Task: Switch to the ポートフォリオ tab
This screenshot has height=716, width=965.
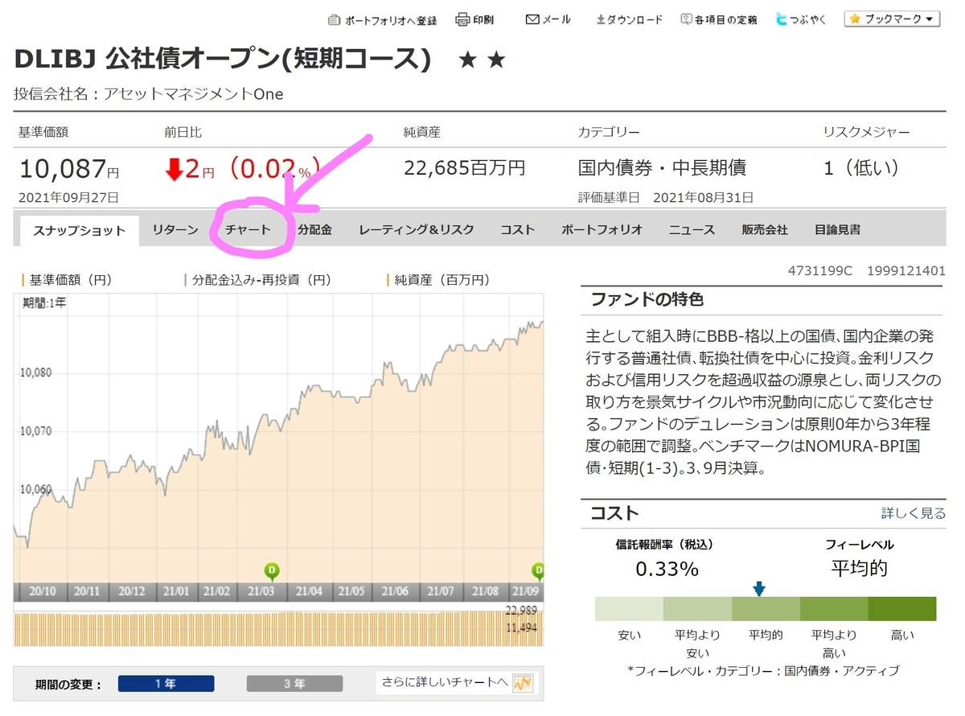Action: coord(602,230)
